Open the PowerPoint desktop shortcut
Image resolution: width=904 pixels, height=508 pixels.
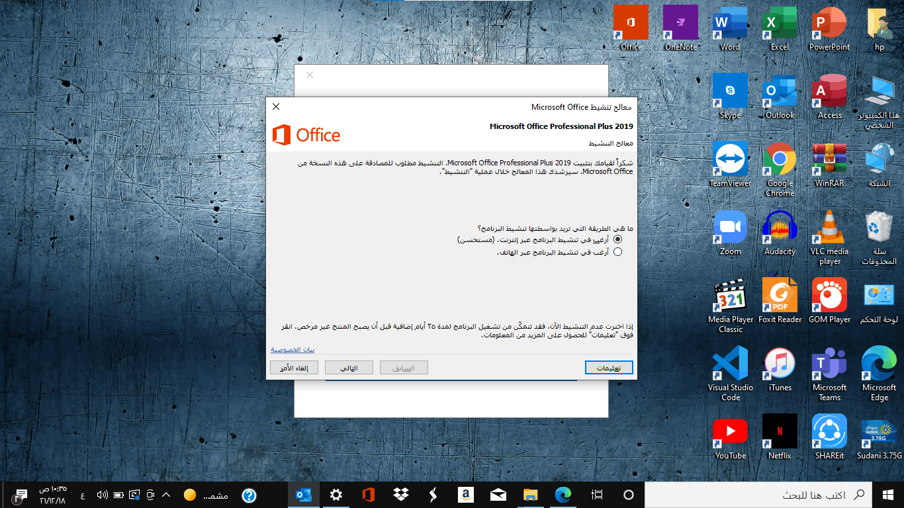tap(829, 28)
